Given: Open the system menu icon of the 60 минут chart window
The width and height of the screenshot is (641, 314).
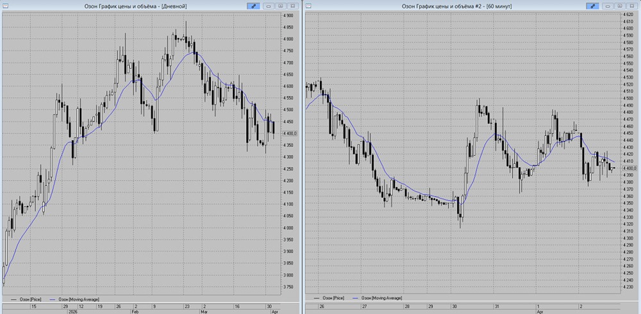Looking at the screenshot, I should (x=309, y=6).
